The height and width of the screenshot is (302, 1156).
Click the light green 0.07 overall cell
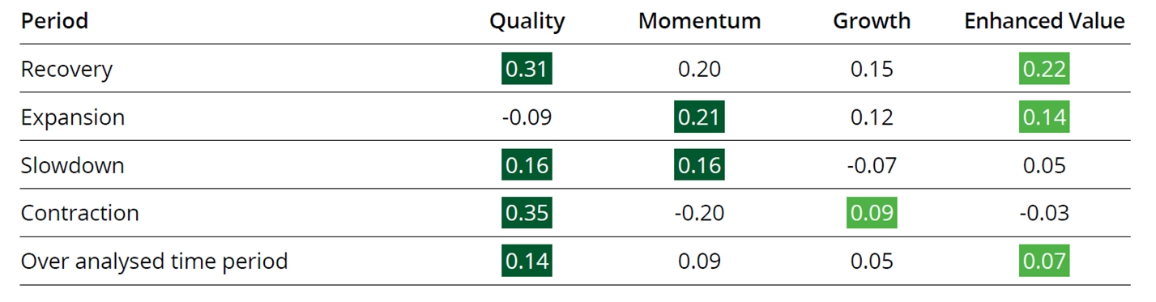pos(1044,262)
